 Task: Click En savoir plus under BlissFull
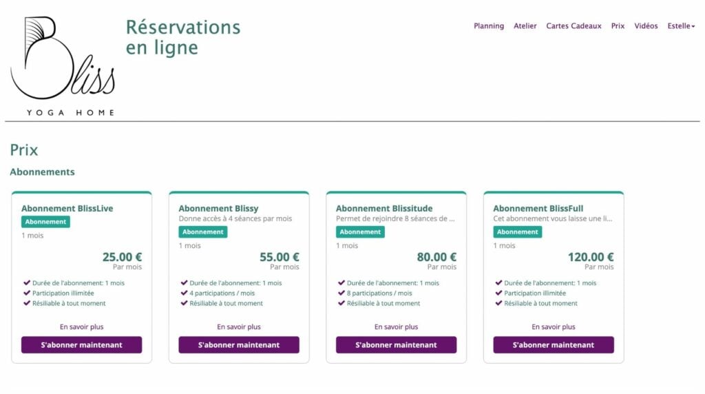pyautogui.click(x=554, y=327)
